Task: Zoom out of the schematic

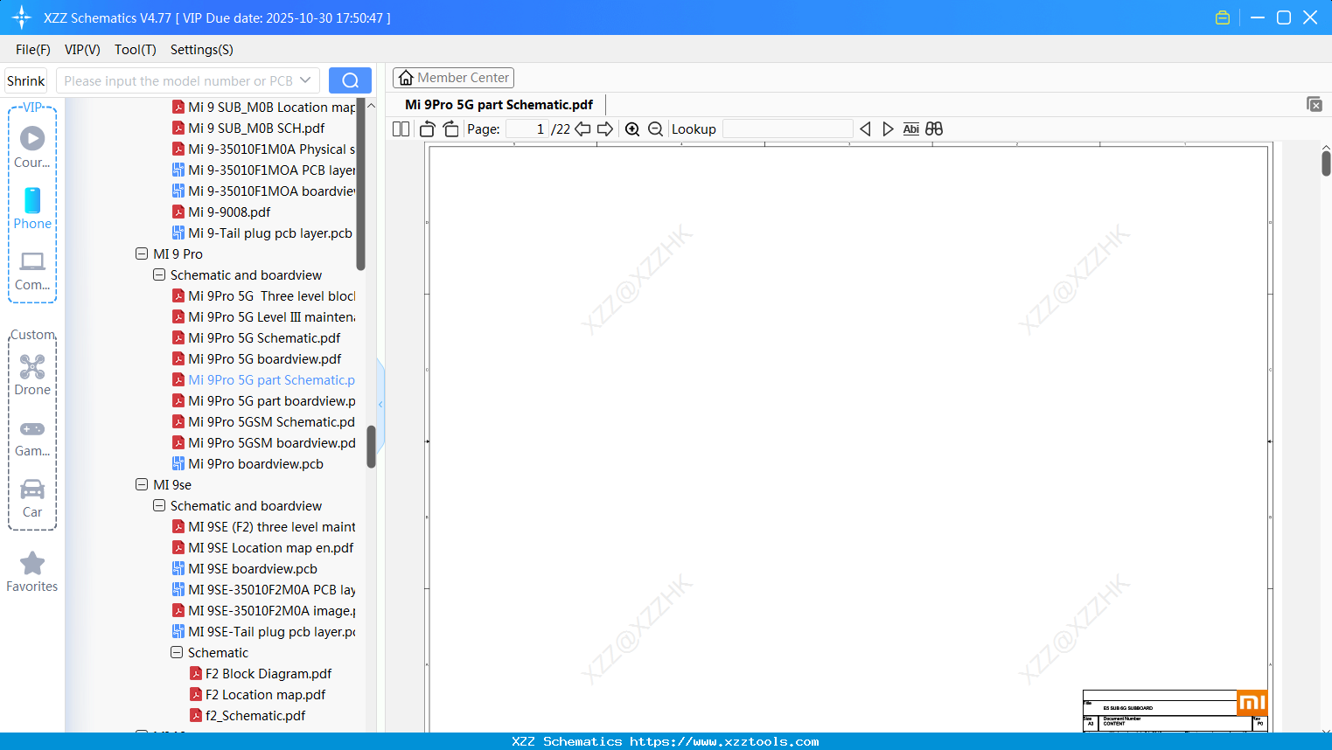Action: 655,129
